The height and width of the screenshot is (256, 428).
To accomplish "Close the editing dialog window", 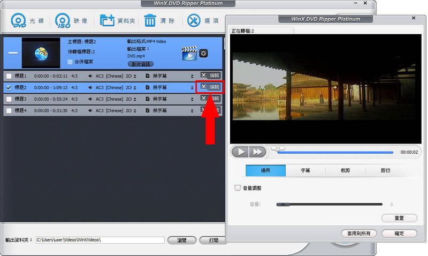I will click(x=414, y=18).
